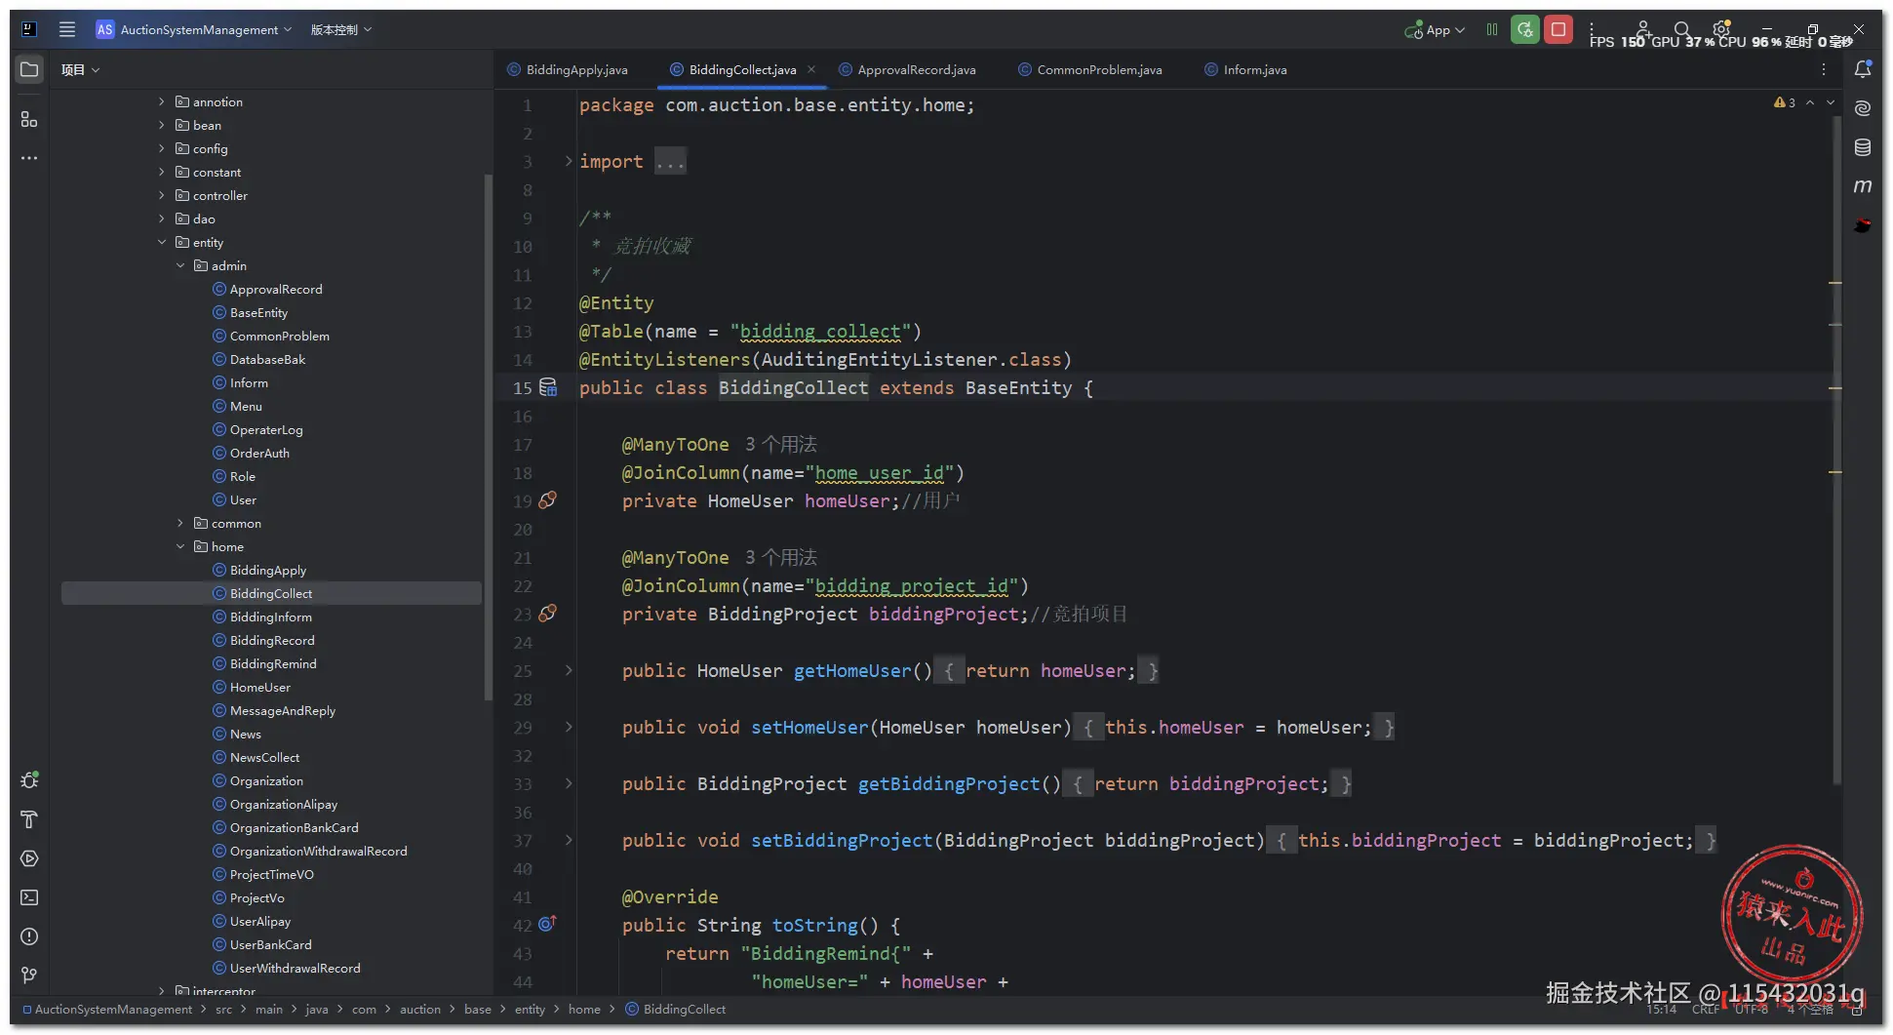This screenshot has width=1893, height=1035.
Task: Switch to the CommonProblem.java tab
Action: [1089, 69]
